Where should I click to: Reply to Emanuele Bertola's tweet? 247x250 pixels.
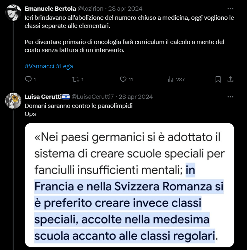[x=28, y=79]
